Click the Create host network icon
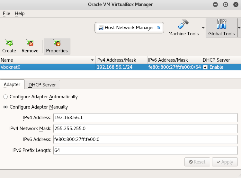This screenshot has width=241, height=178. tap(9, 43)
